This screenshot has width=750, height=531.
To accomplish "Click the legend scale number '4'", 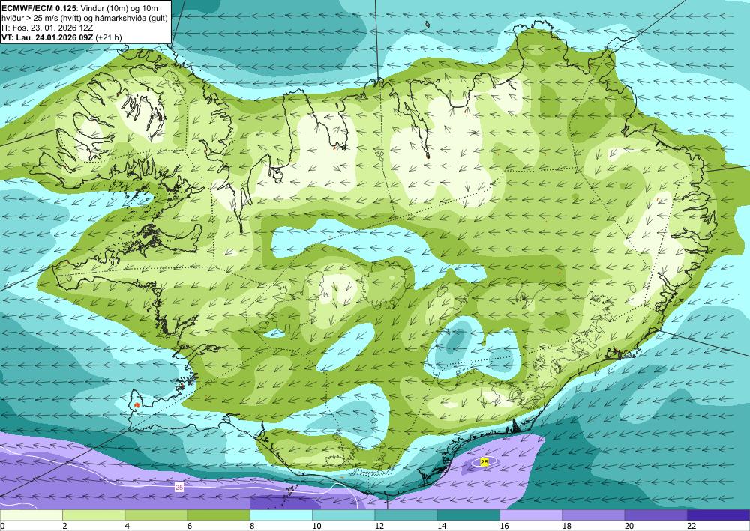I will [127, 526].
